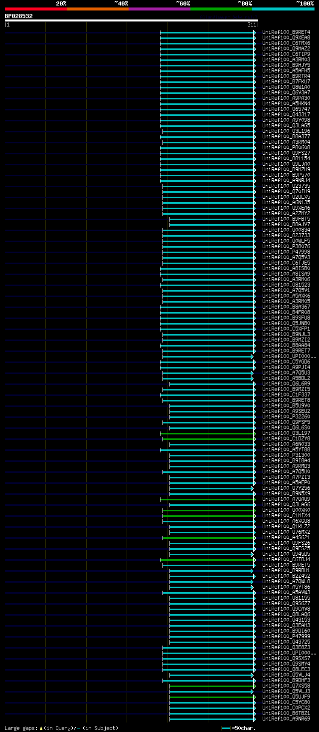Click the green alignment bar for UniRef100_Q5UJF9
This screenshot has width=319, height=732.
(212, 697)
